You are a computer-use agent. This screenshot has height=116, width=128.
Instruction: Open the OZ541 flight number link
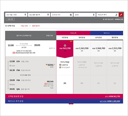50,65
